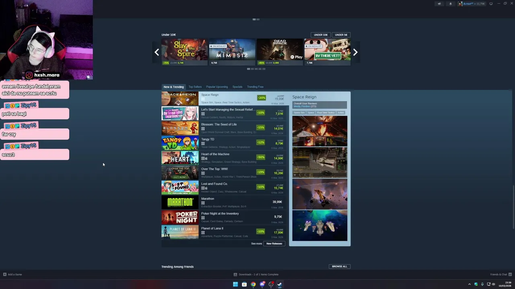
Task: View fourth Space Reign preview screenshot
Action: click(x=319, y=226)
